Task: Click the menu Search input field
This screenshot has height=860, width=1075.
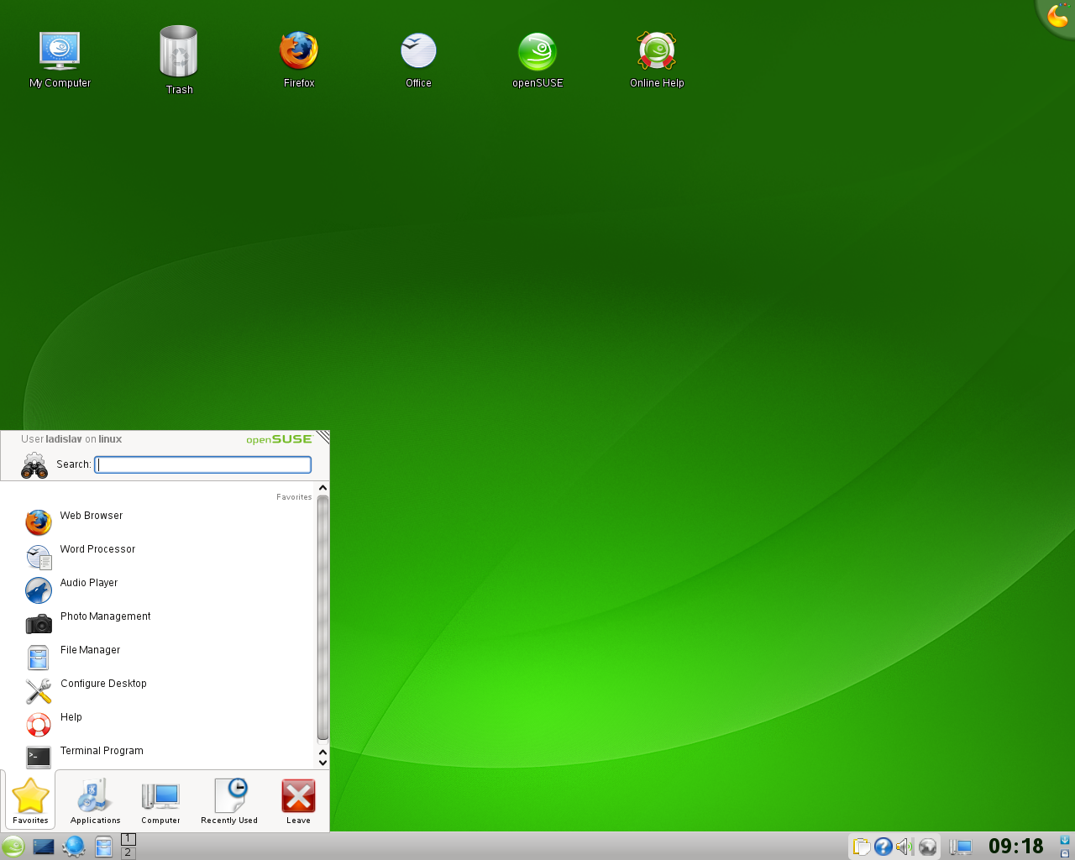Action: (x=202, y=464)
